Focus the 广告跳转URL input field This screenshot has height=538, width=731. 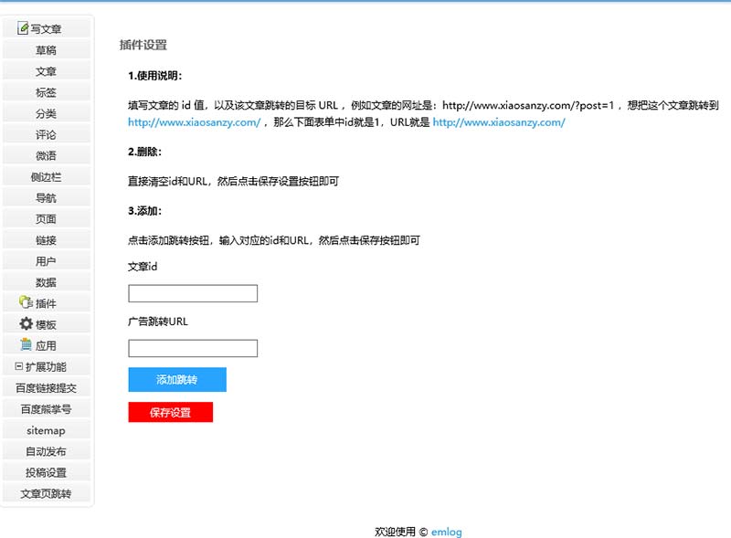[192, 348]
